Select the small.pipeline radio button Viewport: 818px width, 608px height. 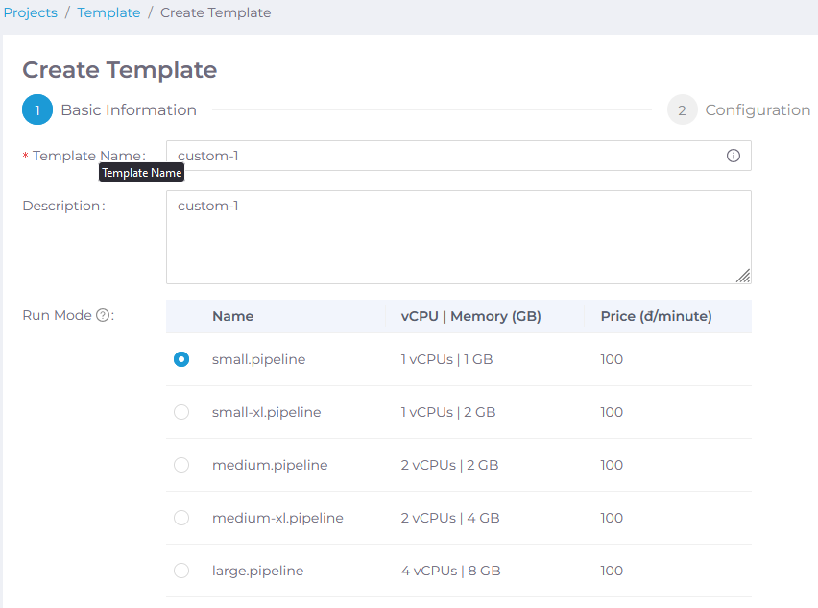(x=181, y=359)
